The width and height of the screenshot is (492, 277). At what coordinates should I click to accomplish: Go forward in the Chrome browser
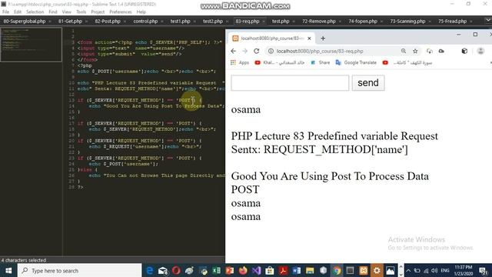[245, 52]
